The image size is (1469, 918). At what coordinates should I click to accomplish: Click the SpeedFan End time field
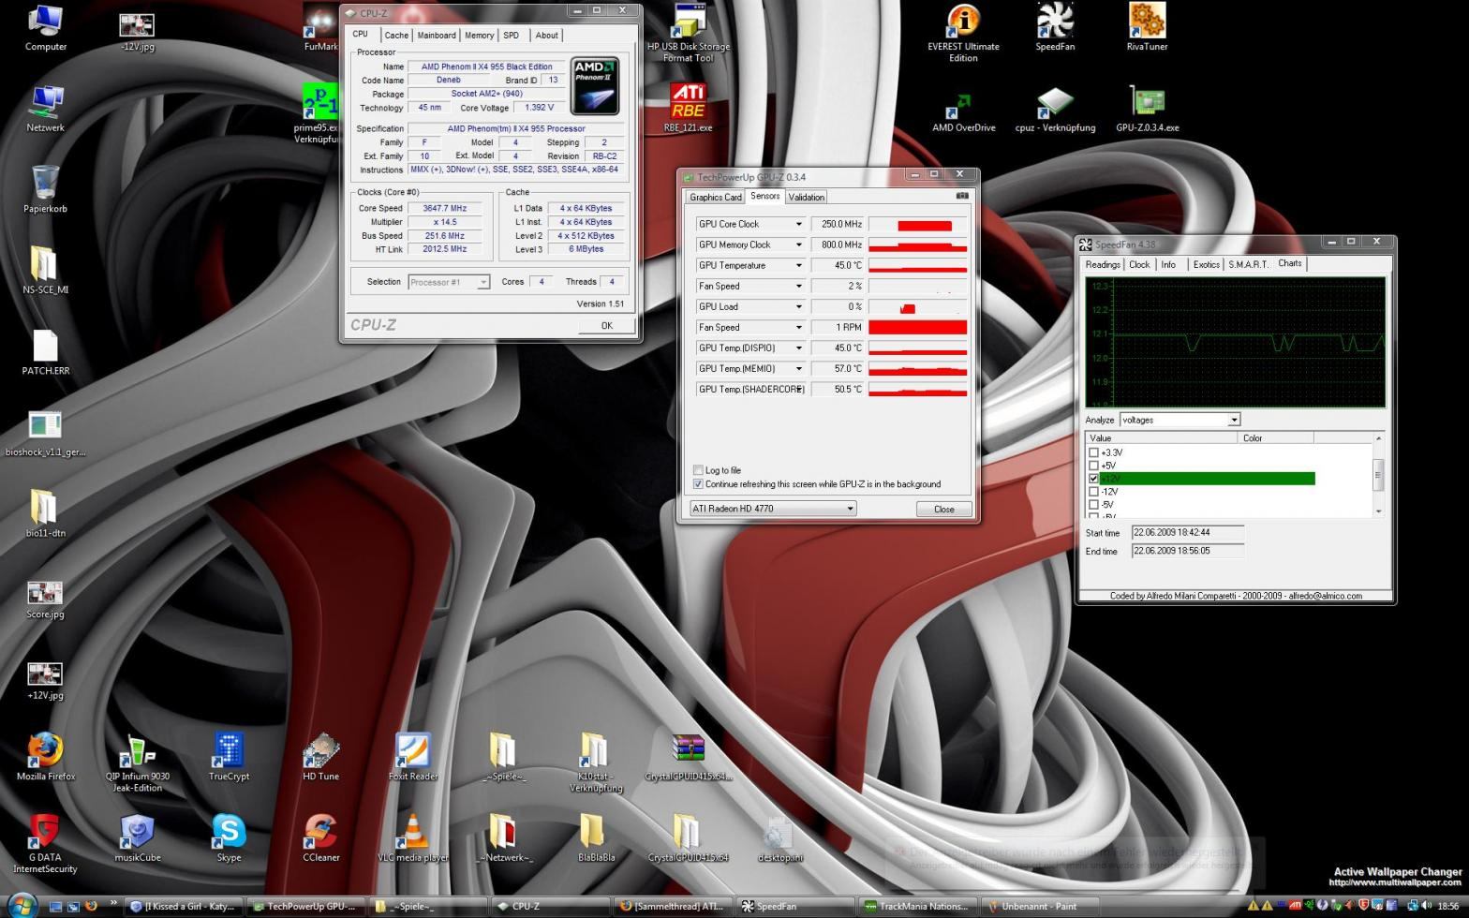1188,551
